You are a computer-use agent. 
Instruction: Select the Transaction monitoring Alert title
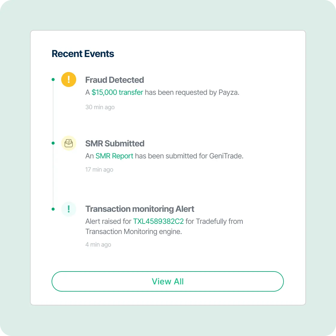(140, 209)
